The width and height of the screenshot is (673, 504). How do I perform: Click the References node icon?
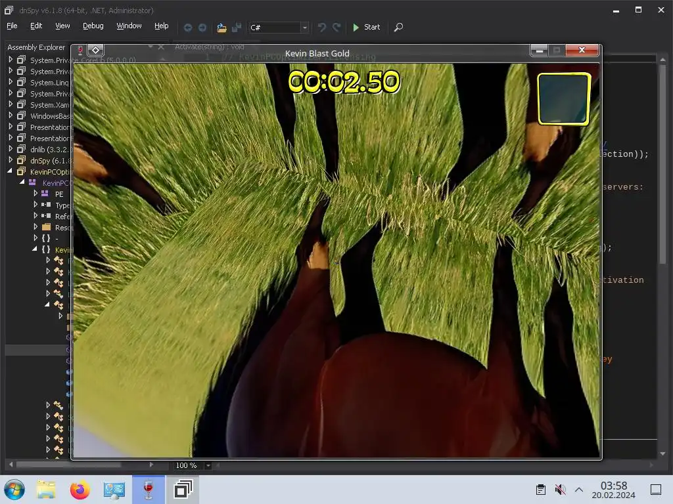(x=46, y=216)
